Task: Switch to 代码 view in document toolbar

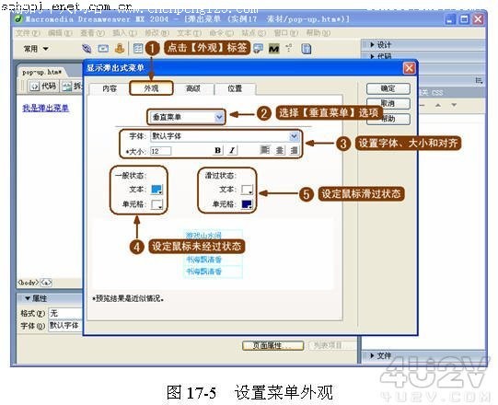Action: [x=43, y=87]
